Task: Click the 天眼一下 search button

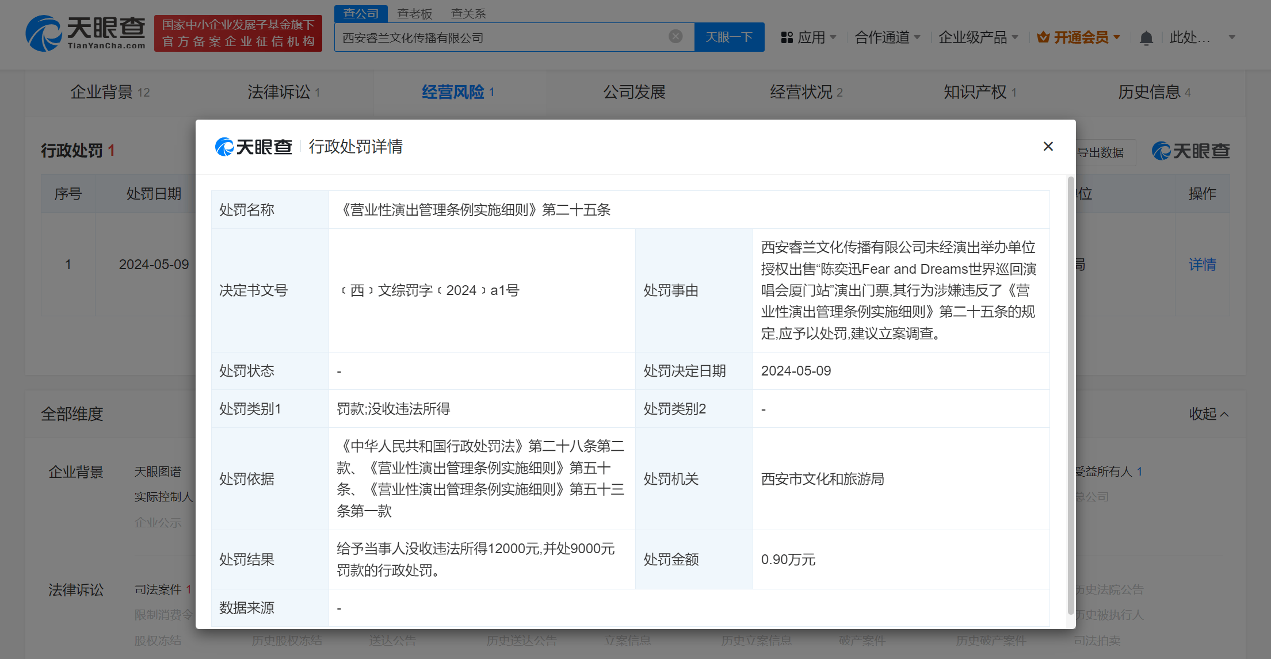Action: [729, 36]
